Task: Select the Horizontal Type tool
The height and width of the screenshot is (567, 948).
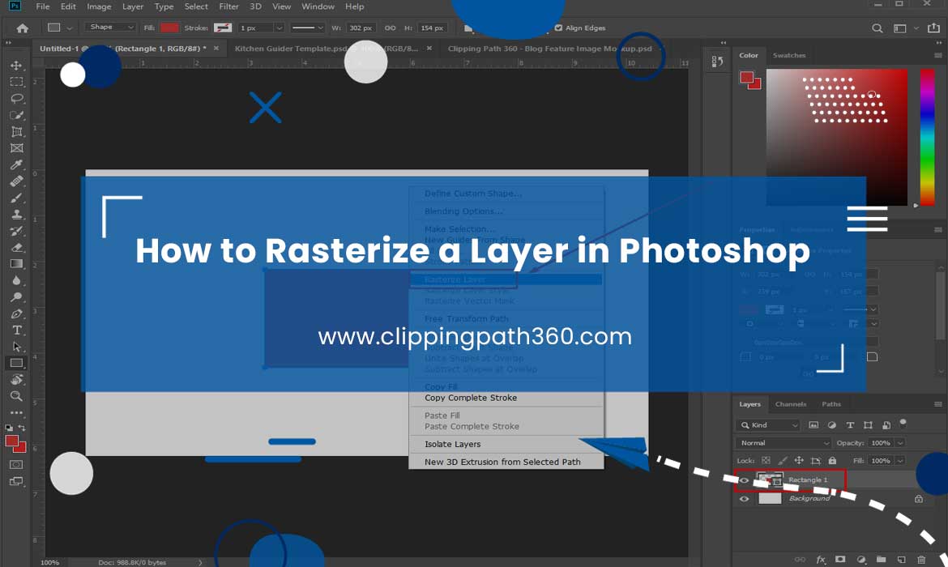Action: (16, 330)
